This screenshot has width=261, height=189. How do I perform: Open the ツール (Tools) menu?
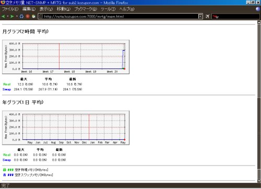coord(108,9)
